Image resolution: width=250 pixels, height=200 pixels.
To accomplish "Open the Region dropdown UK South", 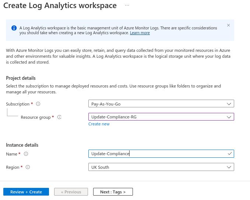I will click(x=161, y=167).
